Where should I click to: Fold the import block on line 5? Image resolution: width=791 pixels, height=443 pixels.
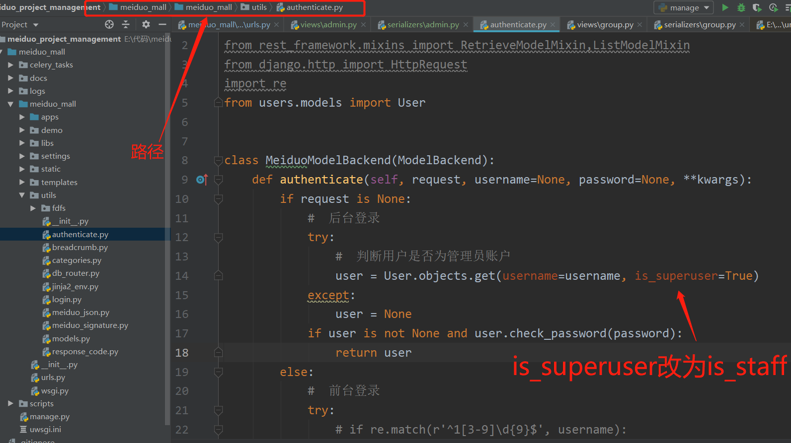pos(218,103)
